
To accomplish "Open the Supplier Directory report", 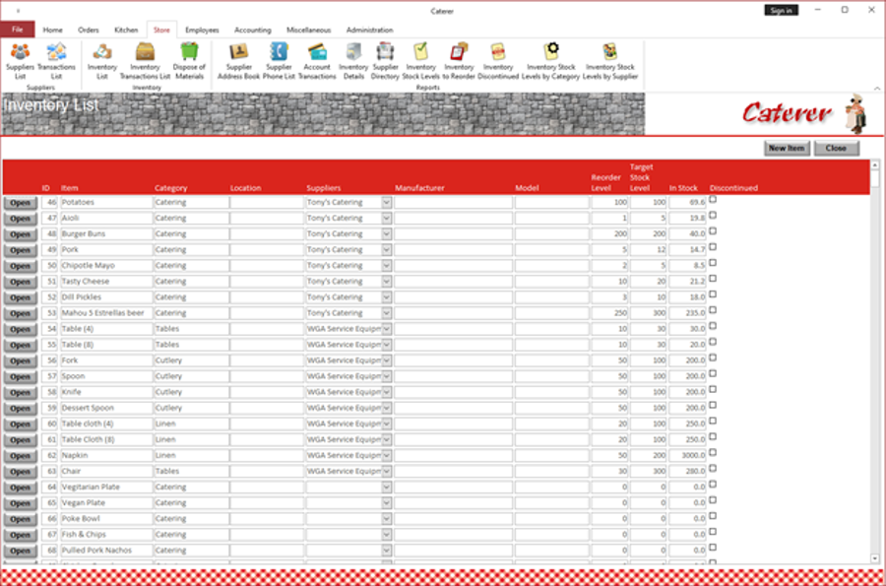I will [385, 61].
